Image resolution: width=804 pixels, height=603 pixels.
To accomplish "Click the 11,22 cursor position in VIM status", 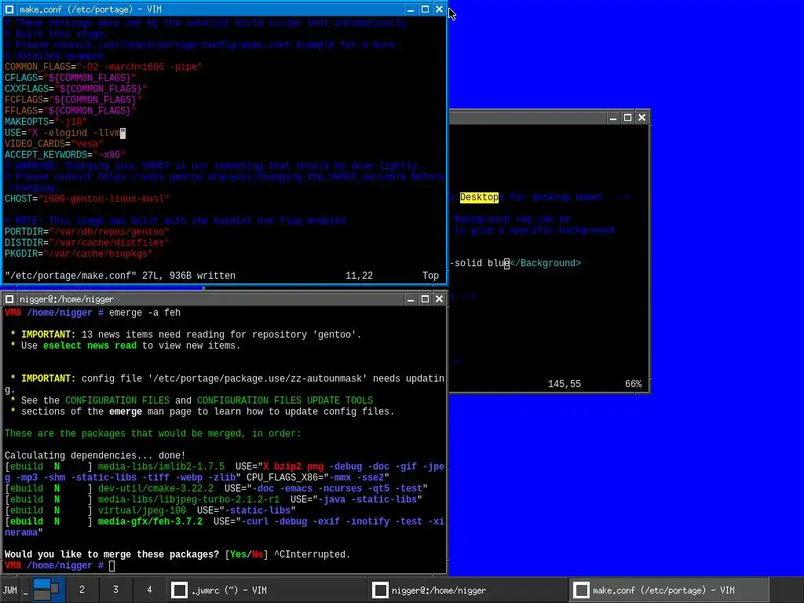I will (359, 276).
